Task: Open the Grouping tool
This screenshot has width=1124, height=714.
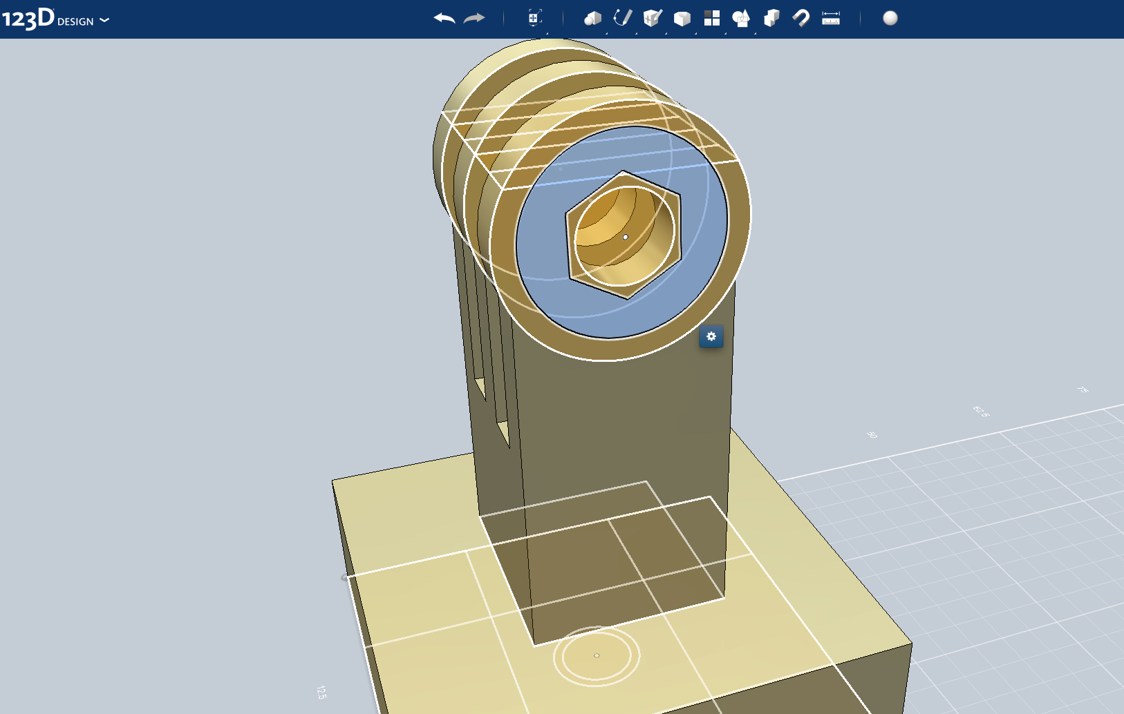Action: 741,19
